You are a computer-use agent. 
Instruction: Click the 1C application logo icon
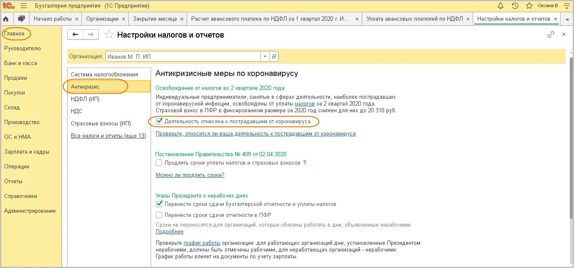(9, 6)
